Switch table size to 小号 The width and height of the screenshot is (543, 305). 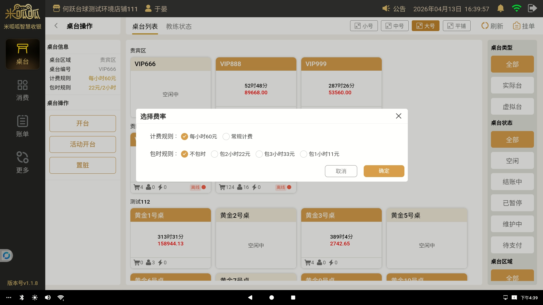tap(364, 26)
